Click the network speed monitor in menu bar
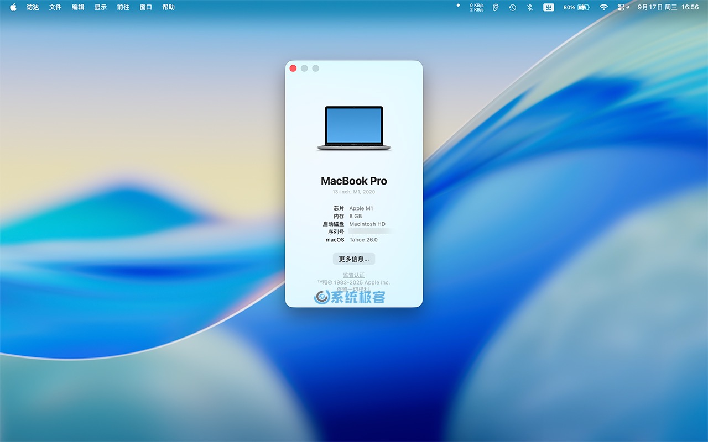 (476, 7)
